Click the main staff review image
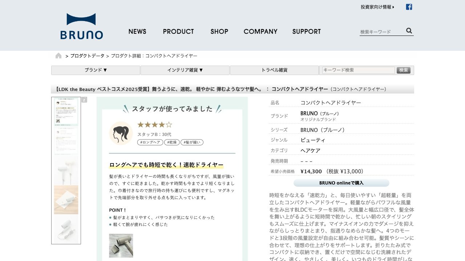This screenshot has height=261, width=465. pos(172,179)
